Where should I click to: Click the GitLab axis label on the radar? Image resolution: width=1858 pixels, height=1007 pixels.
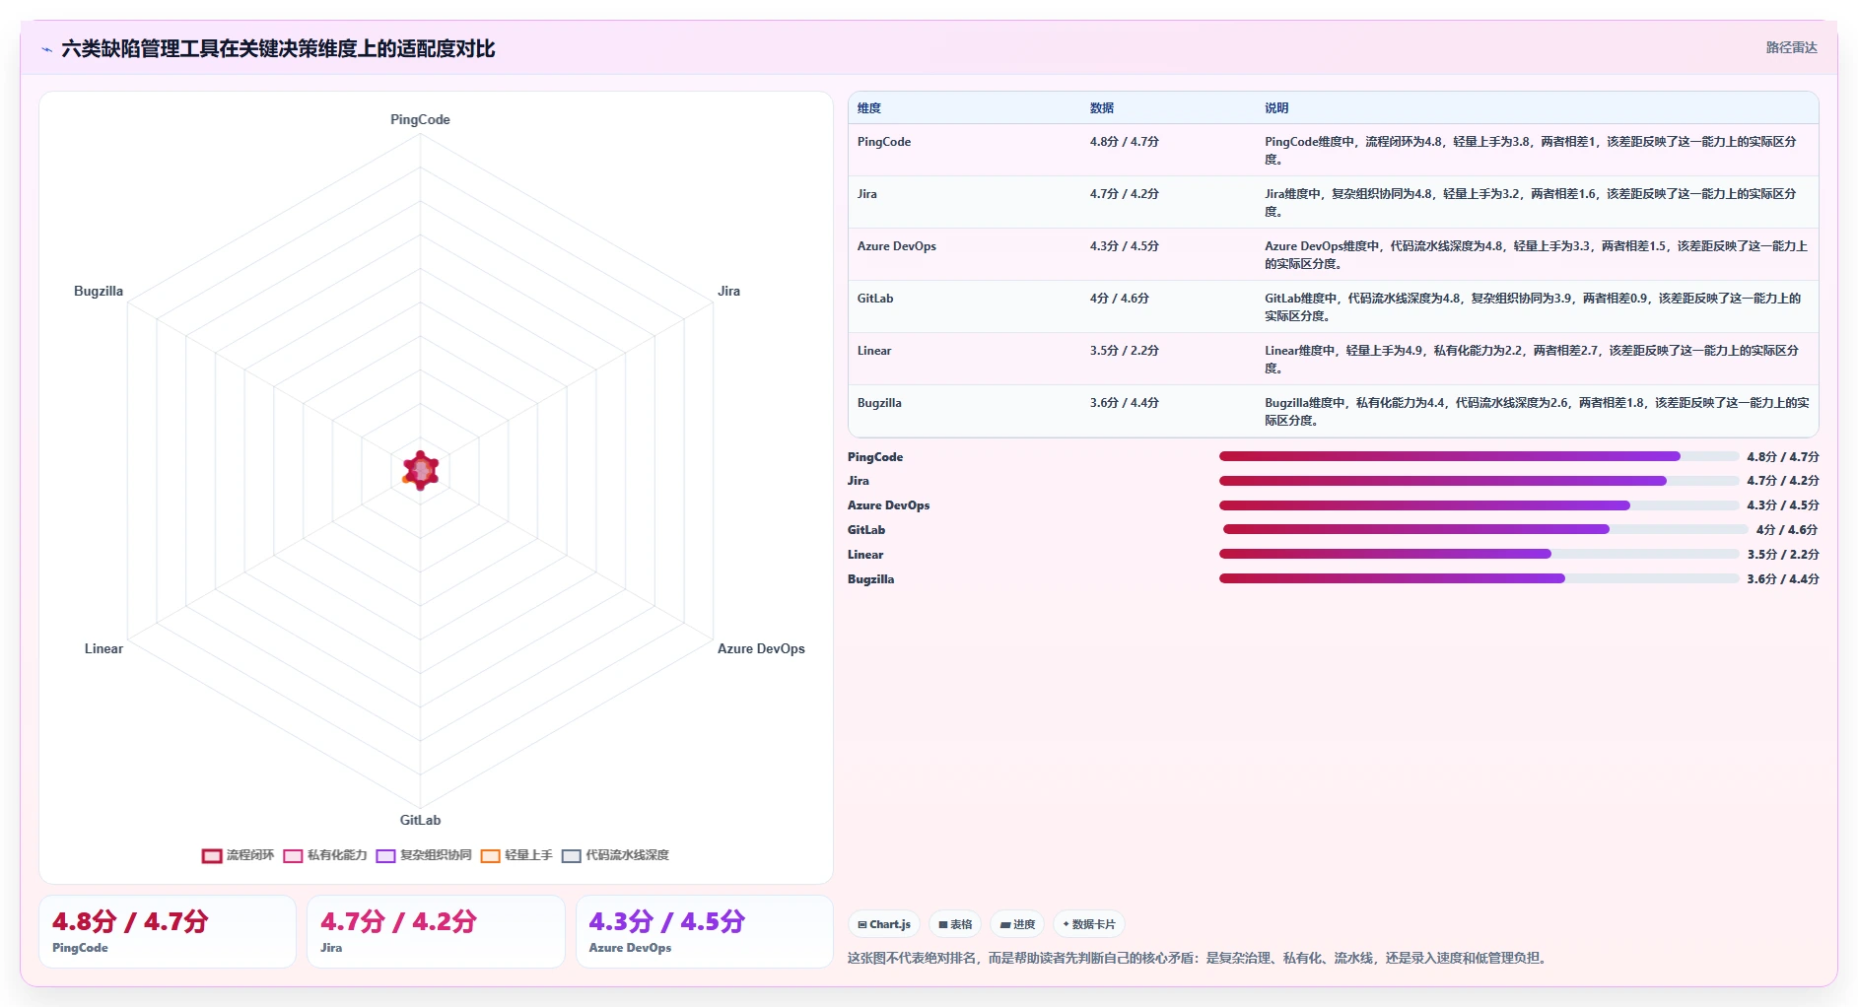(420, 820)
